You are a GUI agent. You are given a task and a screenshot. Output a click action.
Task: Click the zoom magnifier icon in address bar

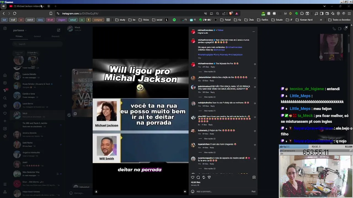click(x=218, y=13)
